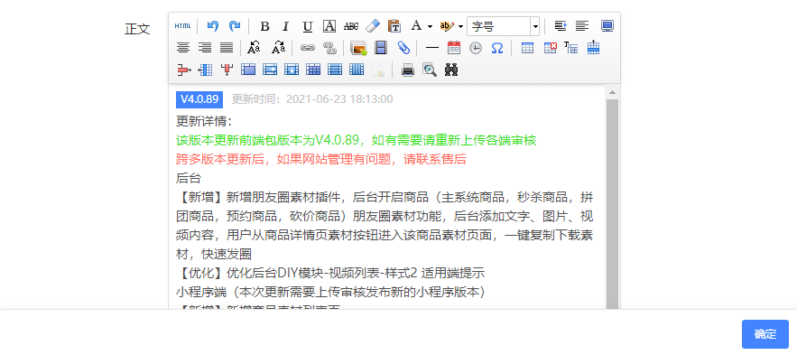Image resolution: width=797 pixels, height=355 pixels.
Task: Open the highlight color dropdown arrow
Action: (460, 26)
